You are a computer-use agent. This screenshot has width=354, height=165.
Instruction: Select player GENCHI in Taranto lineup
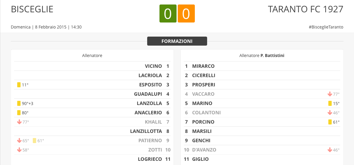(201, 141)
